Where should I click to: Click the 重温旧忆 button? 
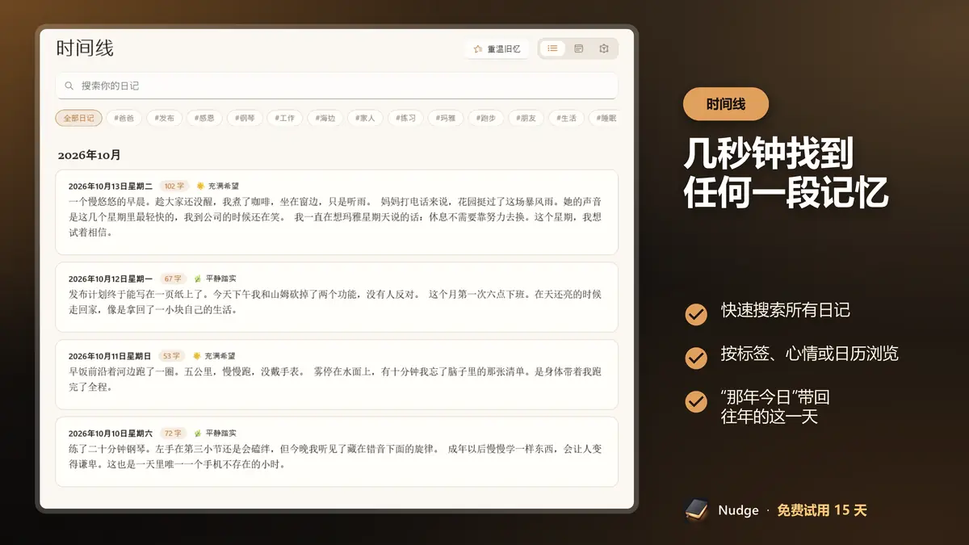[497, 49]
